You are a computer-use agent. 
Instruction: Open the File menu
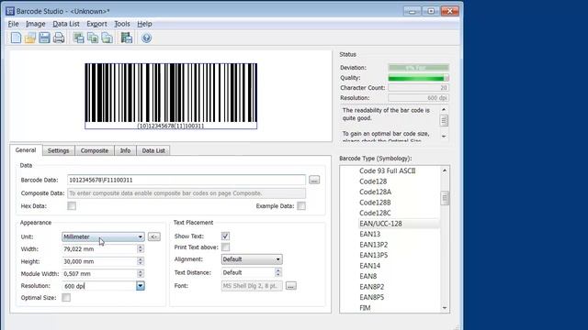click(x=13, y=24)
